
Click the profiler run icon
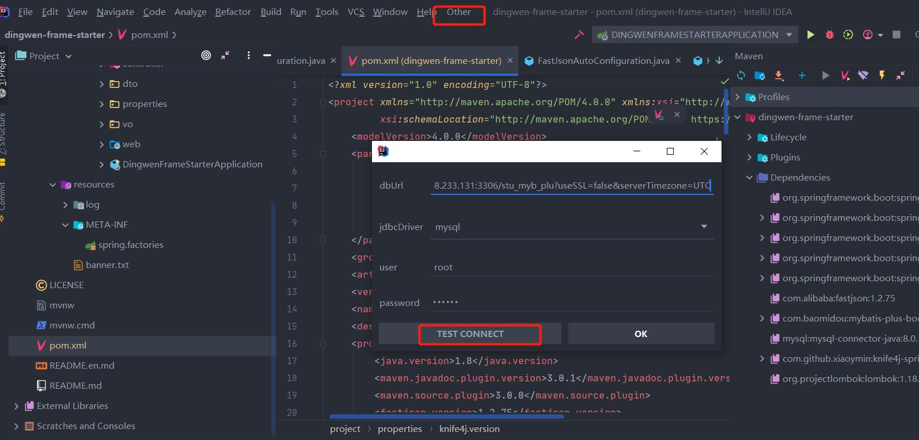(x=868, y=35)
